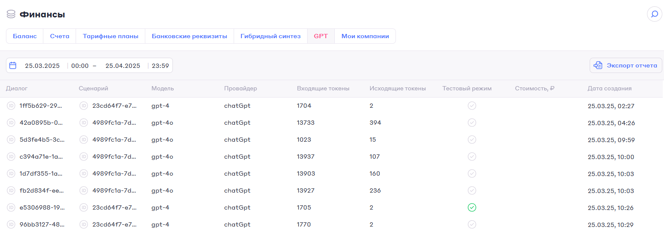Click scenario ID icon in 5d3fe4b5 row
664x235 pixels.
point(84,140)
